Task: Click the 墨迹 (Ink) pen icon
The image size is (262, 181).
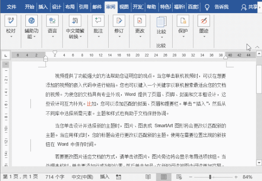Action: point(203,21)
